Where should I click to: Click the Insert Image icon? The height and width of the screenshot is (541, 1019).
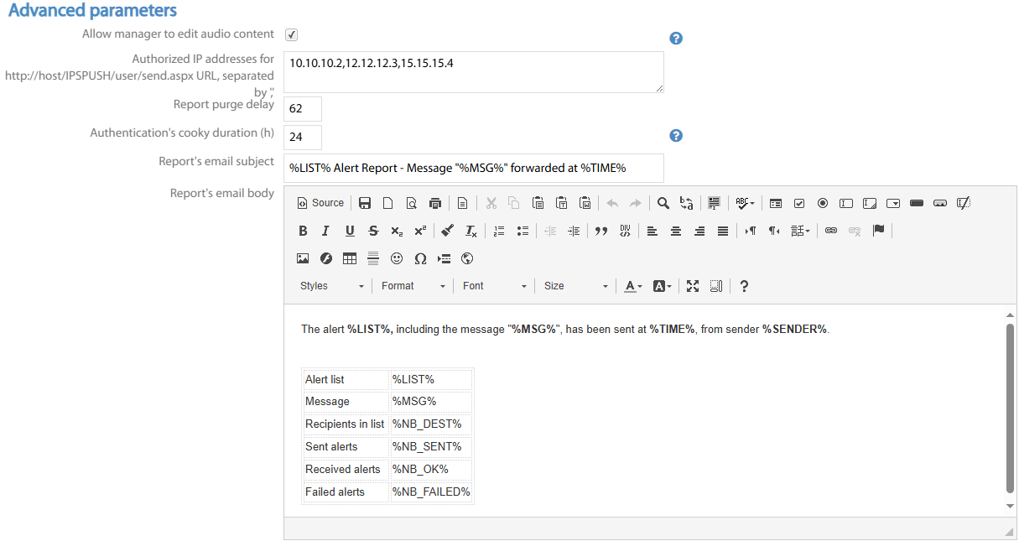click(303, 259)
